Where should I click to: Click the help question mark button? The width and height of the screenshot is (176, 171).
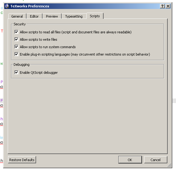[x=162, y=6]
